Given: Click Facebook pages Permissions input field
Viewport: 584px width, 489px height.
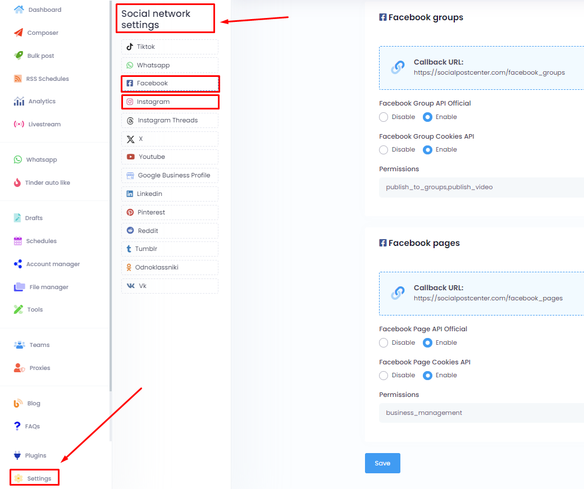Looking at the screenshot, I should (x=481, y=413).
